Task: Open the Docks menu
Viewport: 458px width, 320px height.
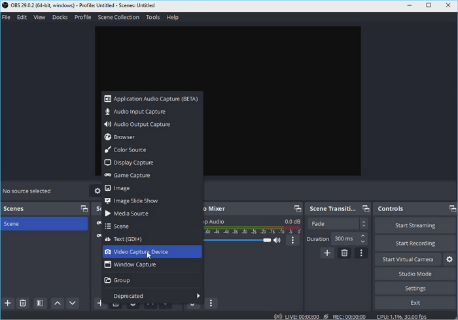Action: (x=60, y=17)
